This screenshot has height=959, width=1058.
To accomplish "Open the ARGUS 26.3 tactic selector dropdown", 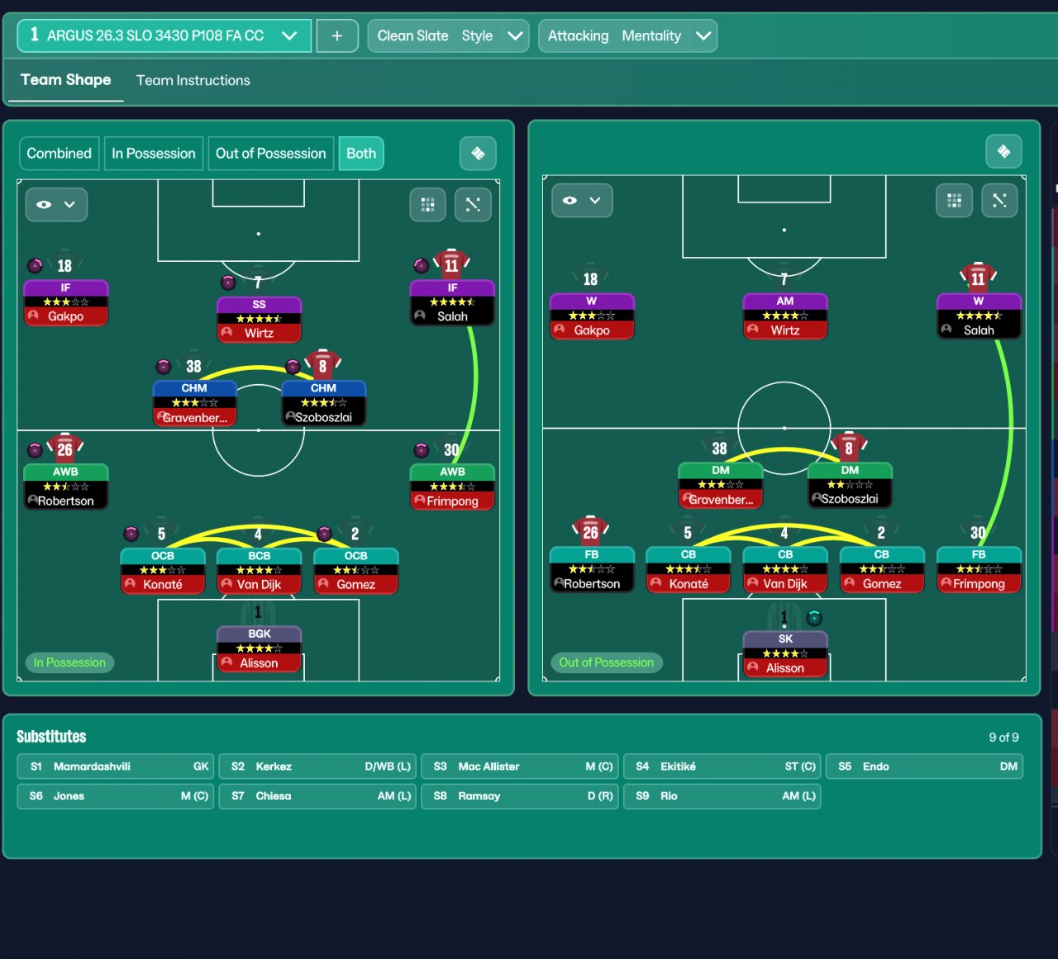I will [x=164, y=36].
